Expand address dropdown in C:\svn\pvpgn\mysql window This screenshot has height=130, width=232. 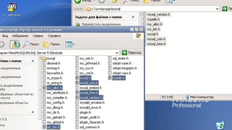[x=217, y=9]
